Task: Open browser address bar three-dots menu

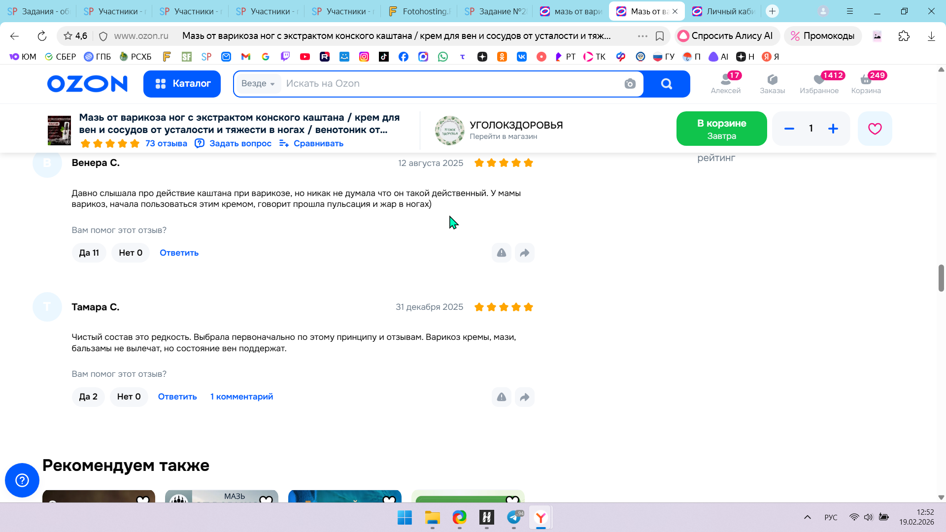Action: tap(642, 36)
